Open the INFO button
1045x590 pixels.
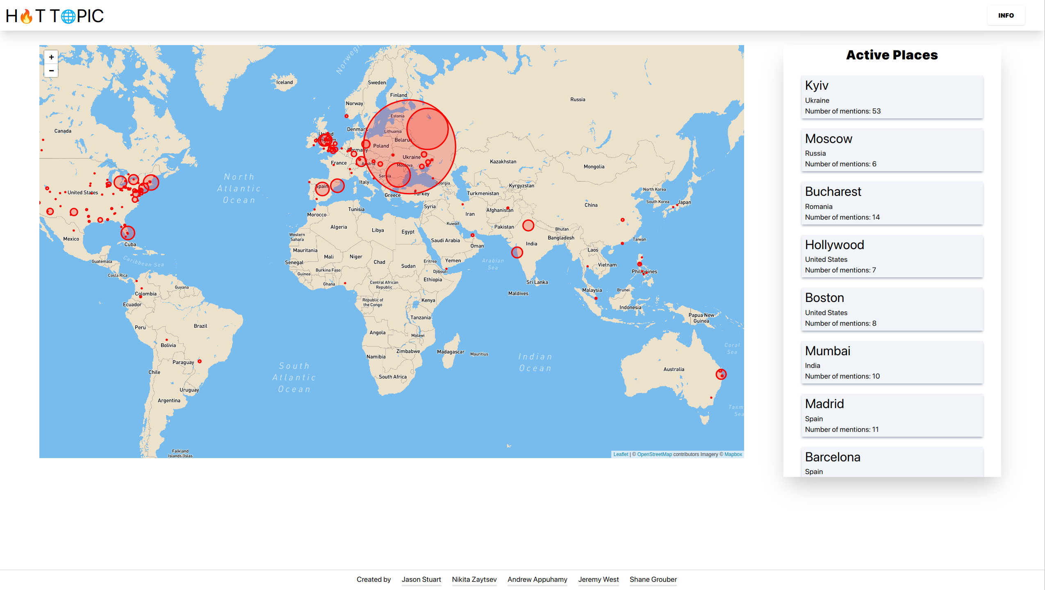pos(1006,16)
